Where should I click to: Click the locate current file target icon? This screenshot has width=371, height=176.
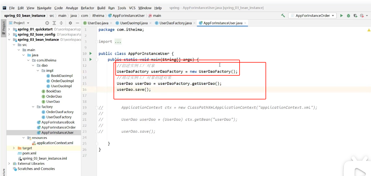pyautogui.click(x=47, y=23)
